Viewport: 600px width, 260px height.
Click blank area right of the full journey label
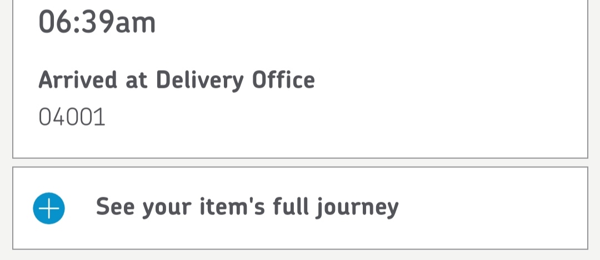pos(494,208)
